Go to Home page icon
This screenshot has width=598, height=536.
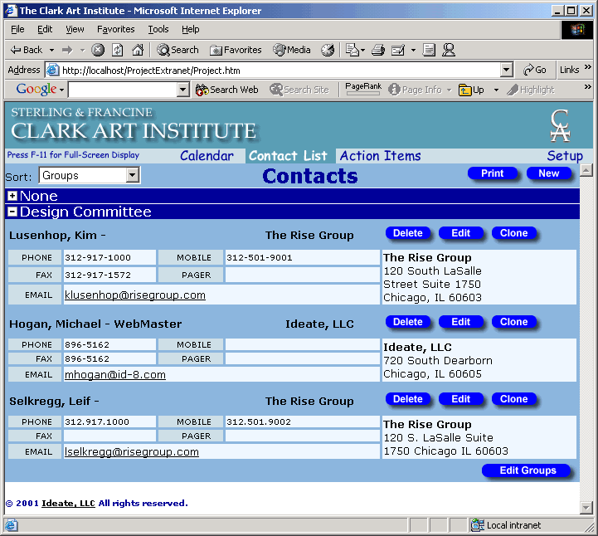[138, 50]
